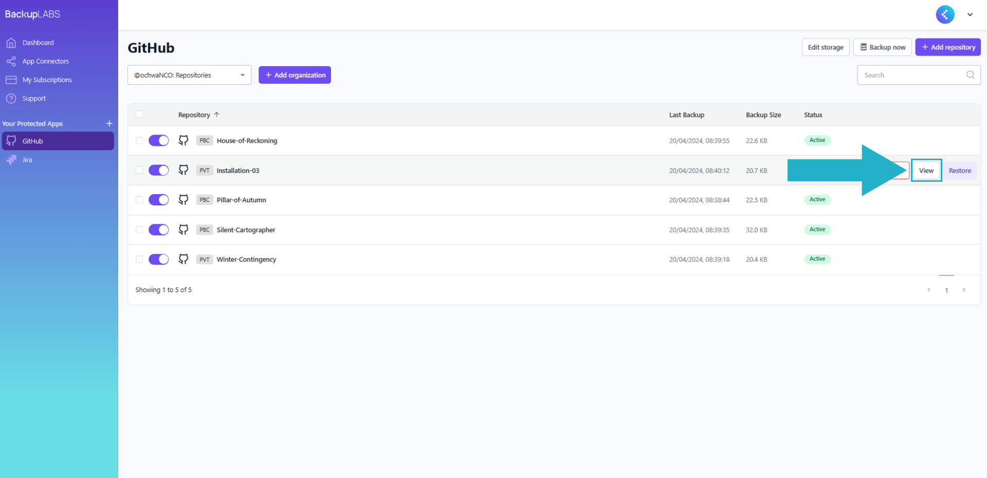The height and width of the screenshot is (478, 987).
Task: Click the Backup Size column header
Action: coord(763,114)
